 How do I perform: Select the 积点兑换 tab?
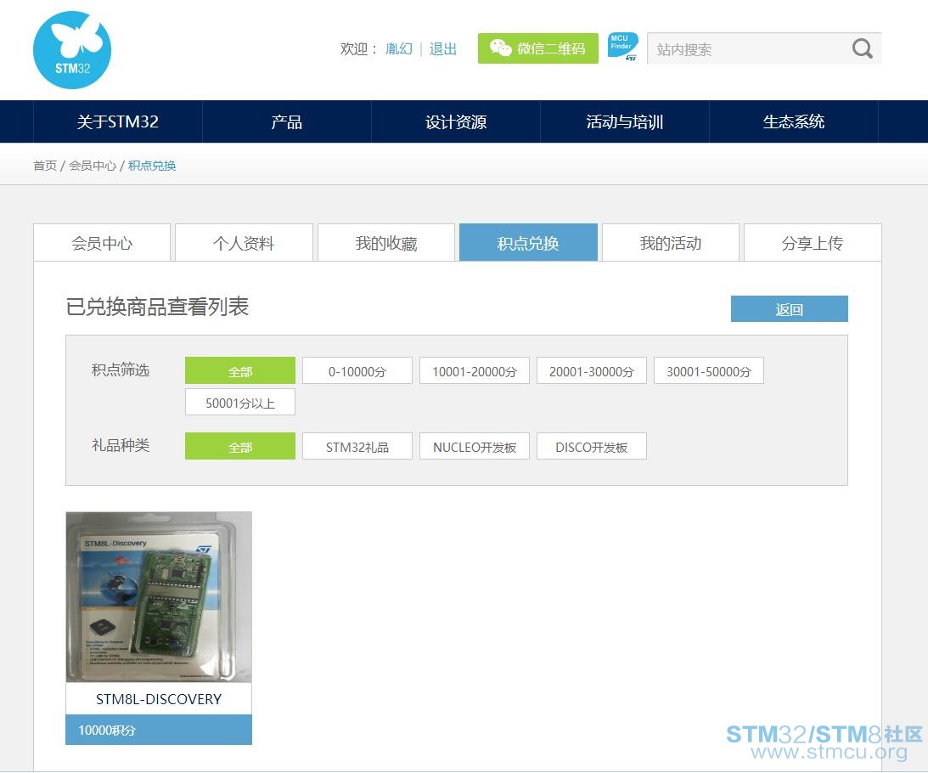528,243
